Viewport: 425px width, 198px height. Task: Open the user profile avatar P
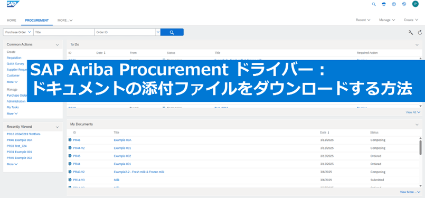(x=415, y=4)
